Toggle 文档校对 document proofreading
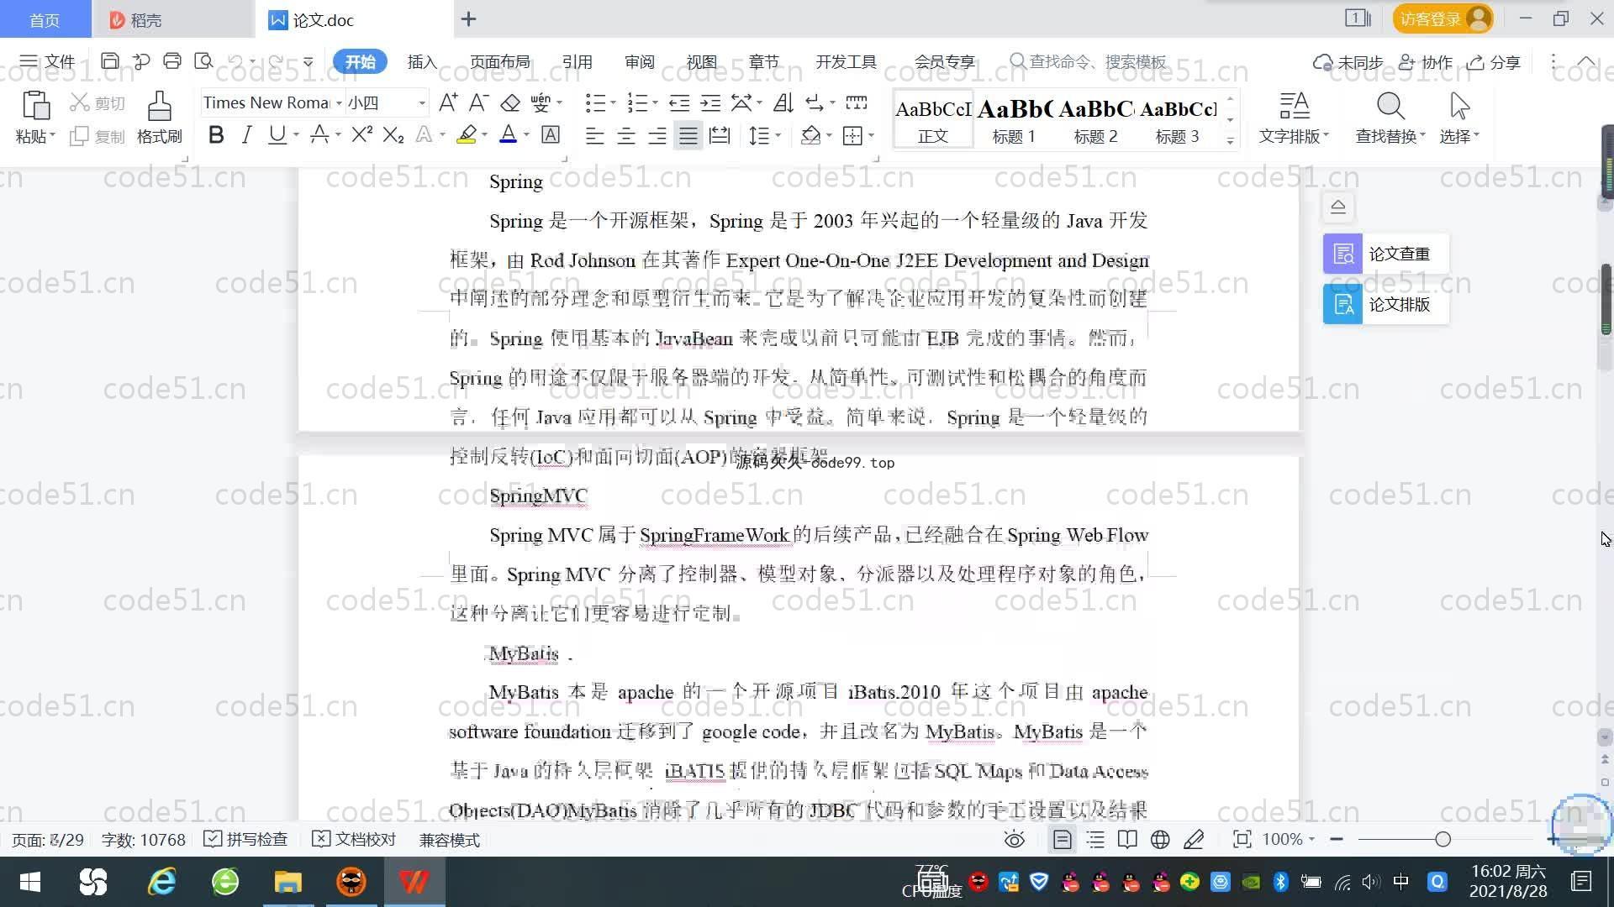The height and width of the screenshot is (907, 1614). pyautogui.click(x=354, y=839)
